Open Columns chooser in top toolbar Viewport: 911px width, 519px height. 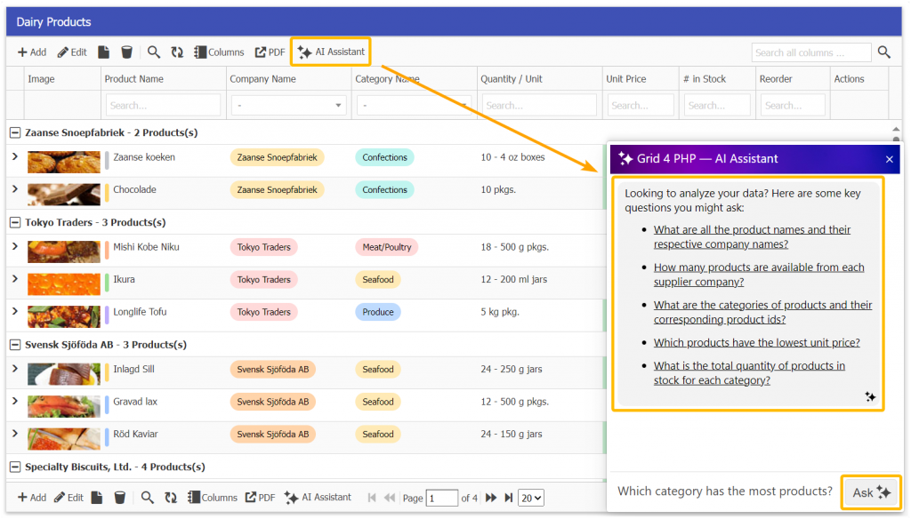(x=219, y=52)
